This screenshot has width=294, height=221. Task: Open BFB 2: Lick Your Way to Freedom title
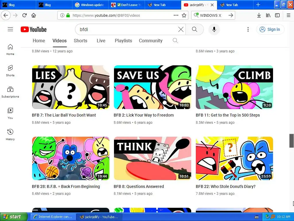click(x=144, y=115)
